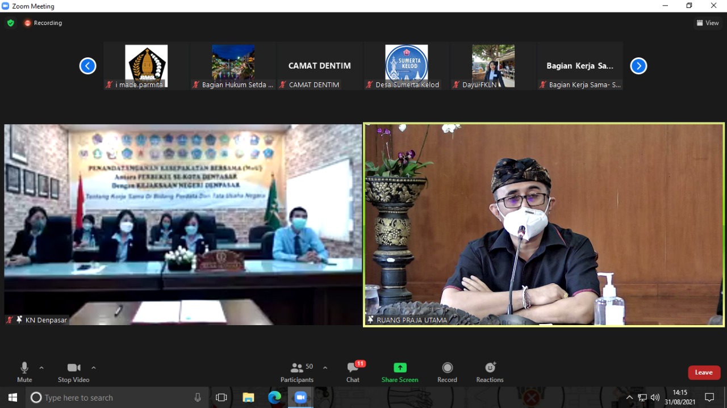
Task: Select the Dayu-FKLN participant thumbnail
Action: (493, 66)
